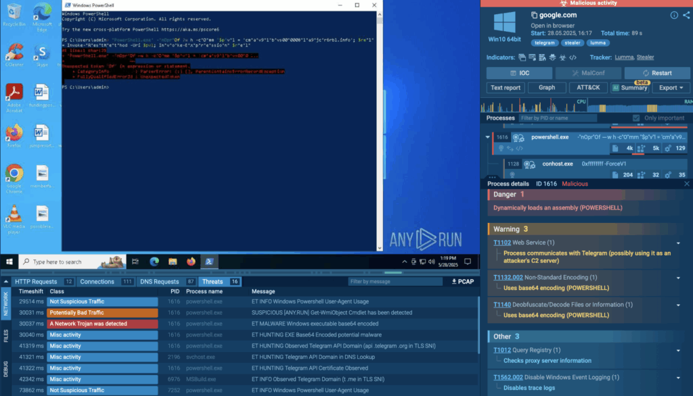Screen dimensions: 693x396
Task: Expand T1012 Query Registry arrow
Action: pyautogui.click(x=678, y=351)
